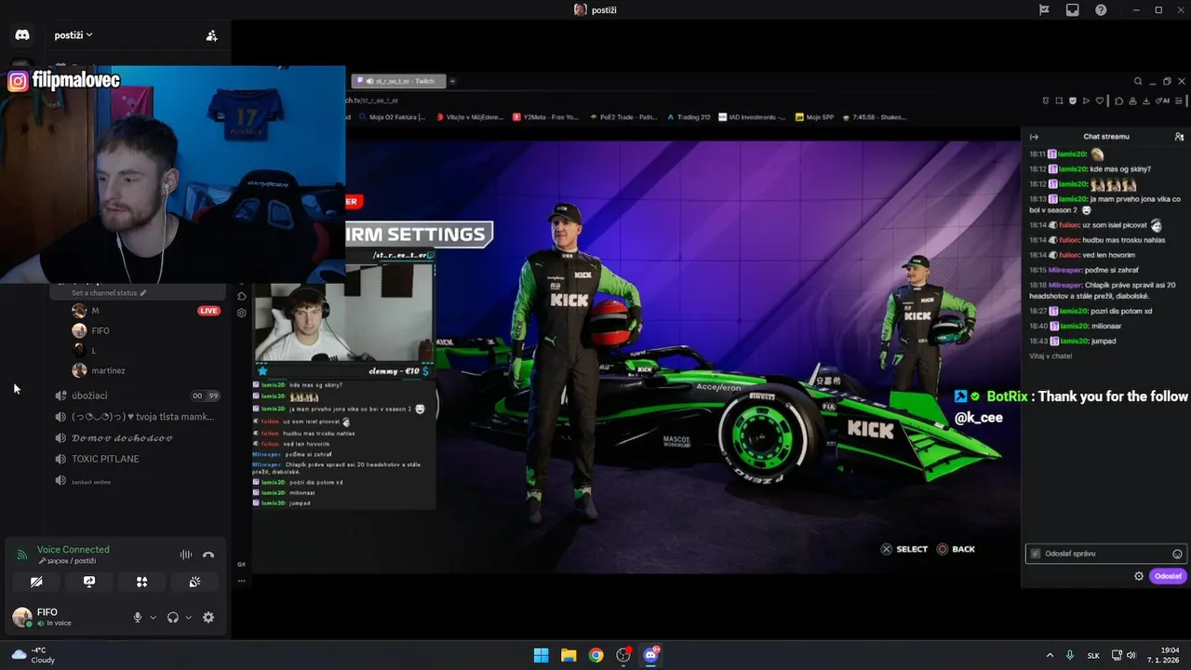Open a new tab in streamed browser
Screen dimensions: 1191x670
click(x=453, y=81)
